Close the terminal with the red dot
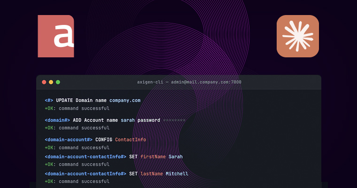 coord(44,82)
